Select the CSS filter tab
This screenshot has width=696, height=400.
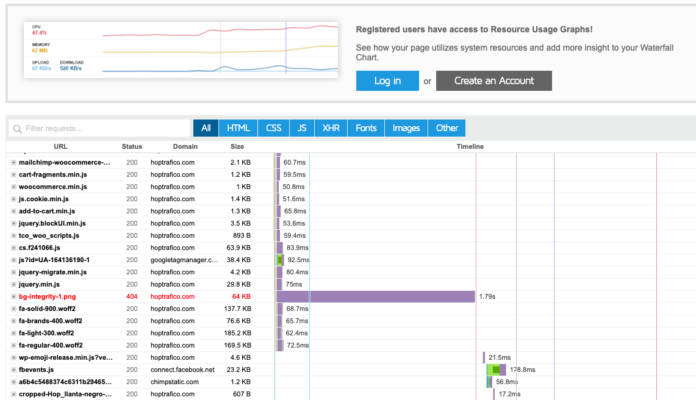(x=273, y=128)
